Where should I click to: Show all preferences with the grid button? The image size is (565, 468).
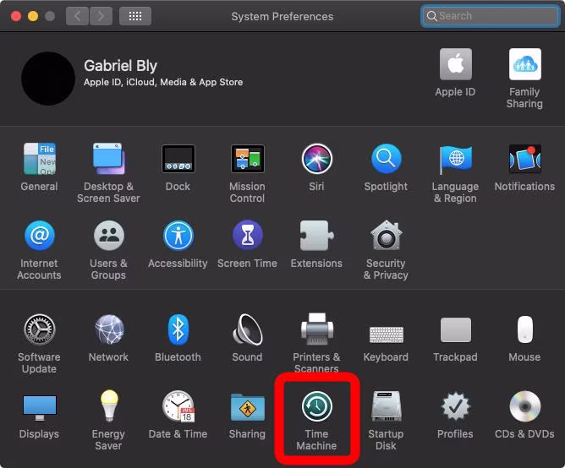coord(135,16)
